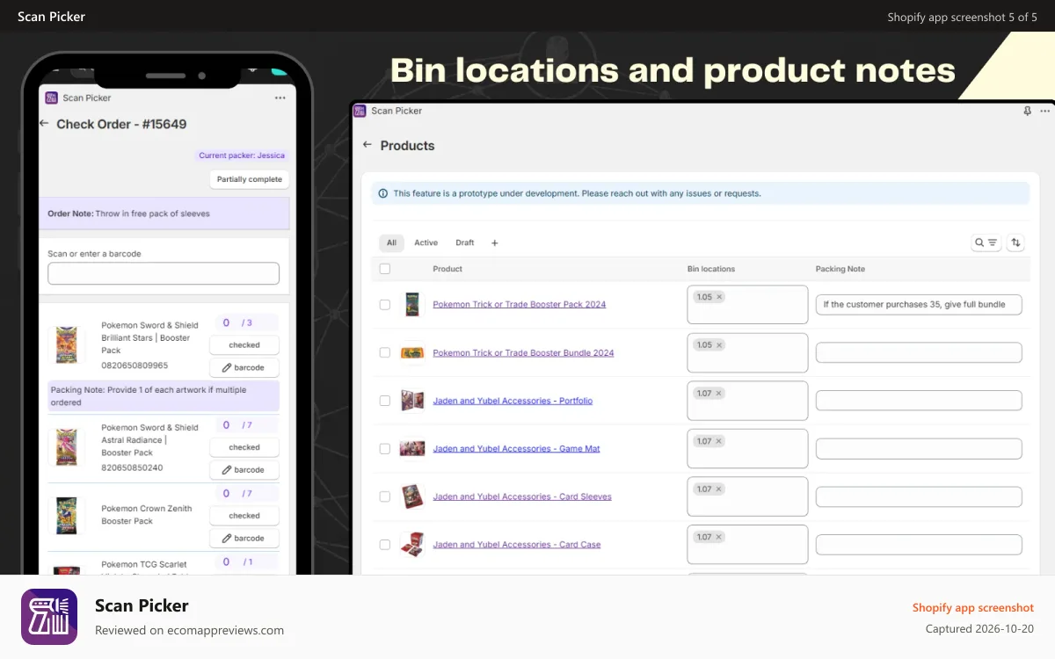Open the Crown Zenith Booster Pack image

(x=67, y=516)
